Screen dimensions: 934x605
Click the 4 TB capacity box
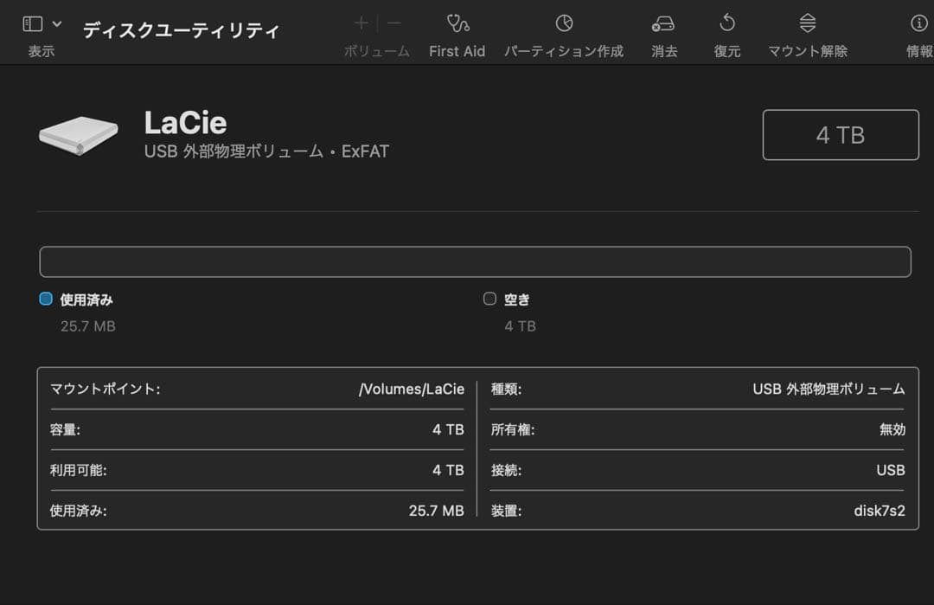(841, 135)
